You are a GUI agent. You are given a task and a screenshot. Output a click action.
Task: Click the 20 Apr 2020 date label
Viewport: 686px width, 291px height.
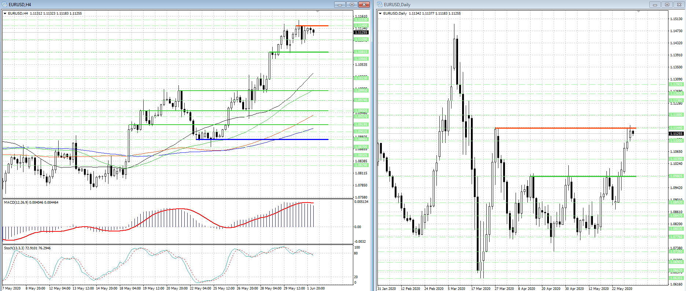551,289
